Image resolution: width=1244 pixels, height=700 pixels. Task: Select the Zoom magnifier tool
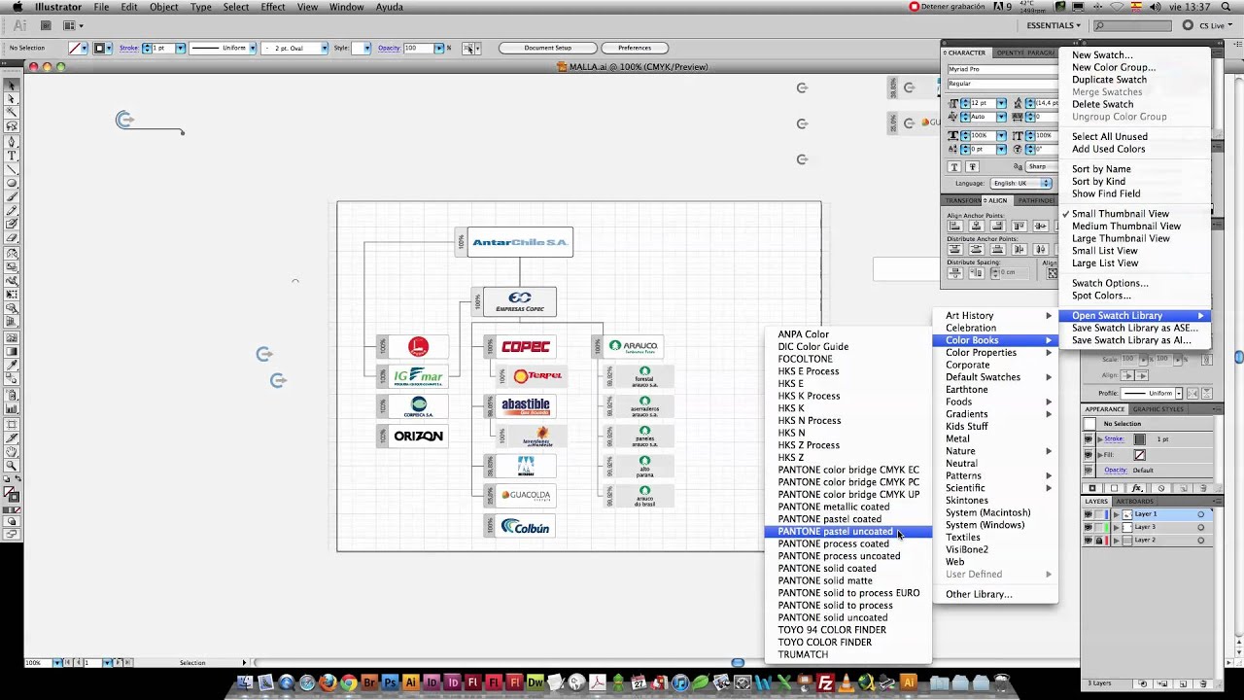click(x=12, y=465)
